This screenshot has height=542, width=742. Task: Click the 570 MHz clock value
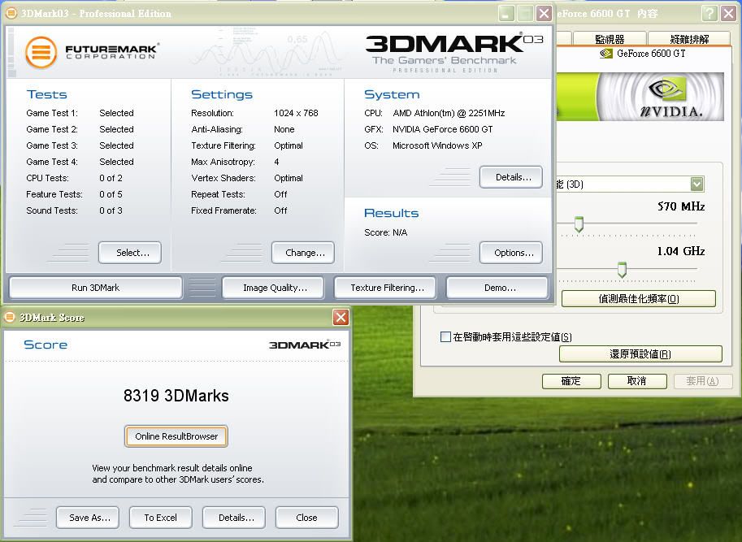(x=681, y=206)
